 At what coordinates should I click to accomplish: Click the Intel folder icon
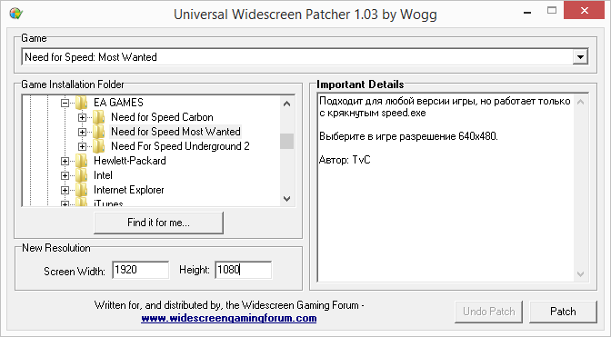click(x=82, y=175)
